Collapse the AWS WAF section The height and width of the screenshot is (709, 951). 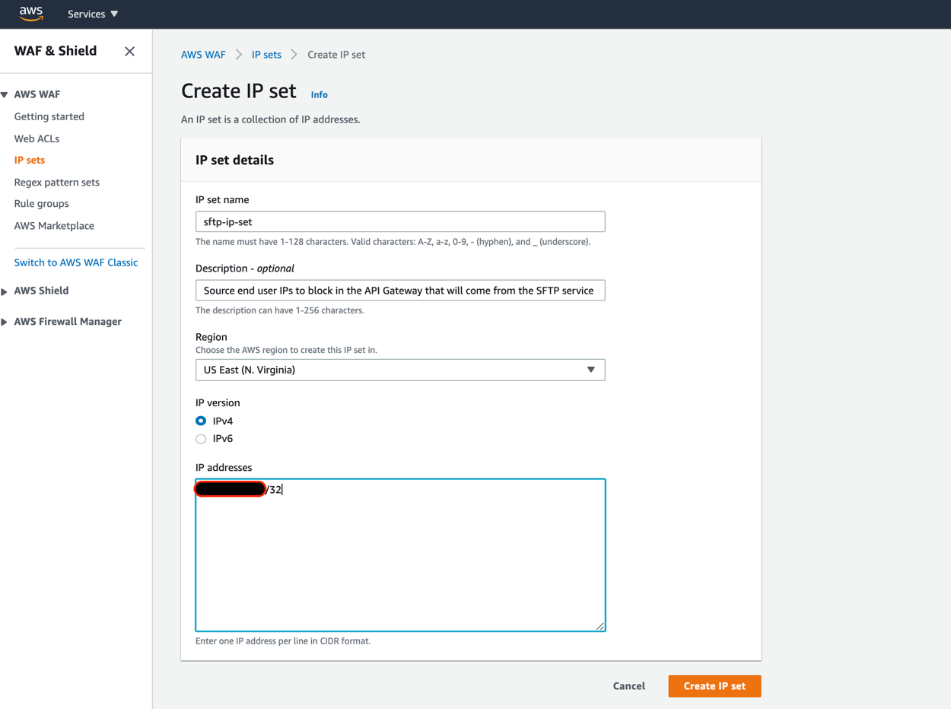pyautogui.click(x=6, y=94)
